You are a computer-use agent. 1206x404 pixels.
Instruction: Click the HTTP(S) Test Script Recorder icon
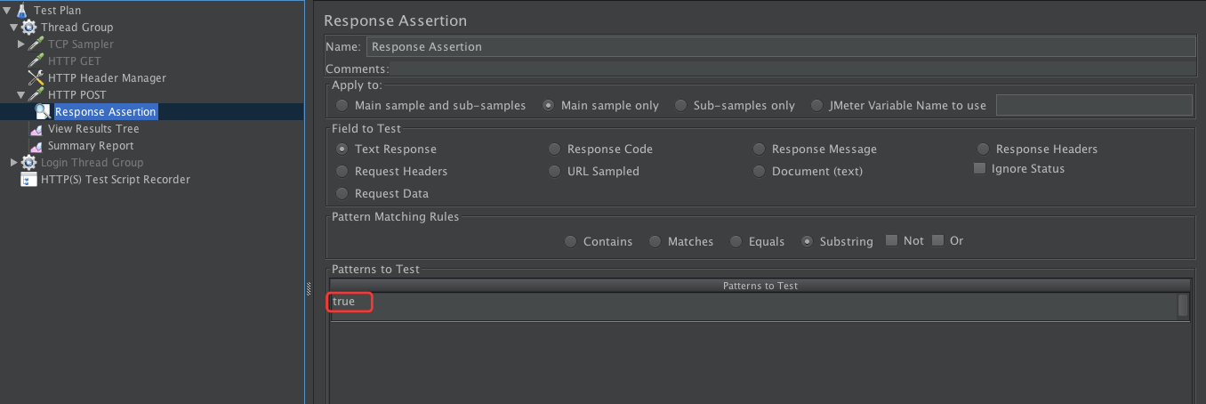click(x=28, y=180)
